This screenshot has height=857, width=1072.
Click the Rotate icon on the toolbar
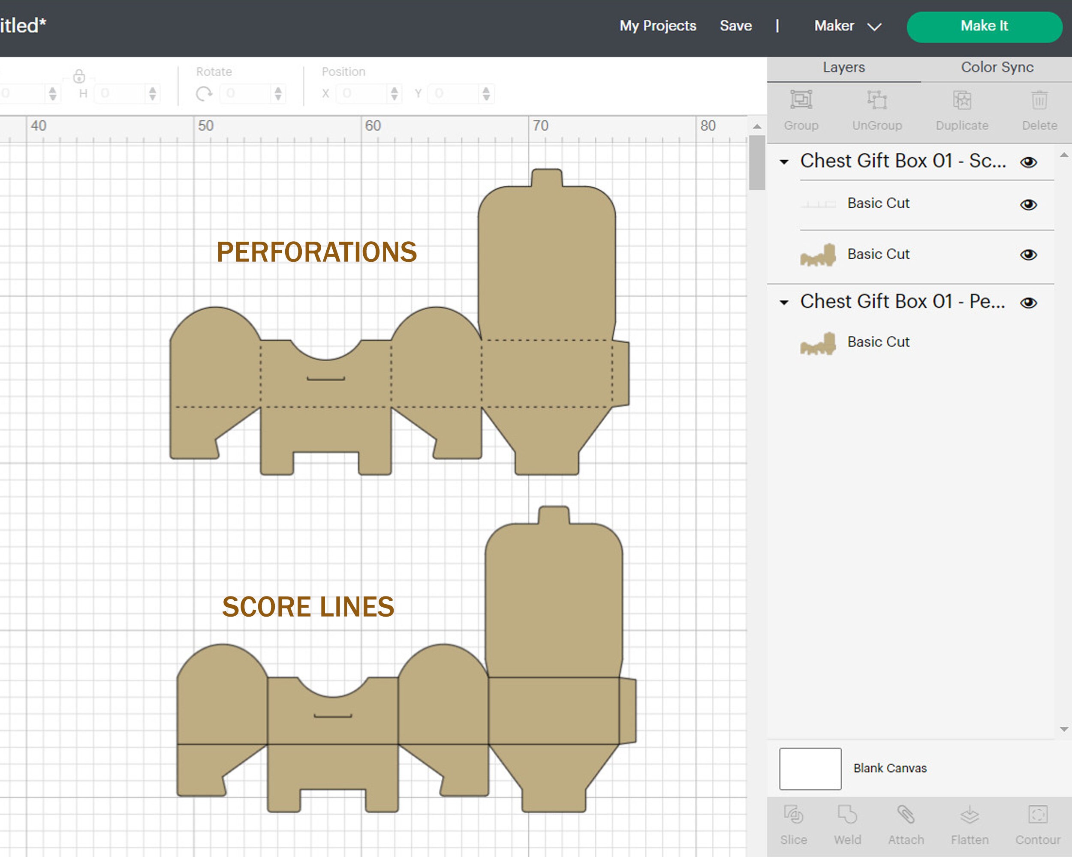[x=205, y=93]
